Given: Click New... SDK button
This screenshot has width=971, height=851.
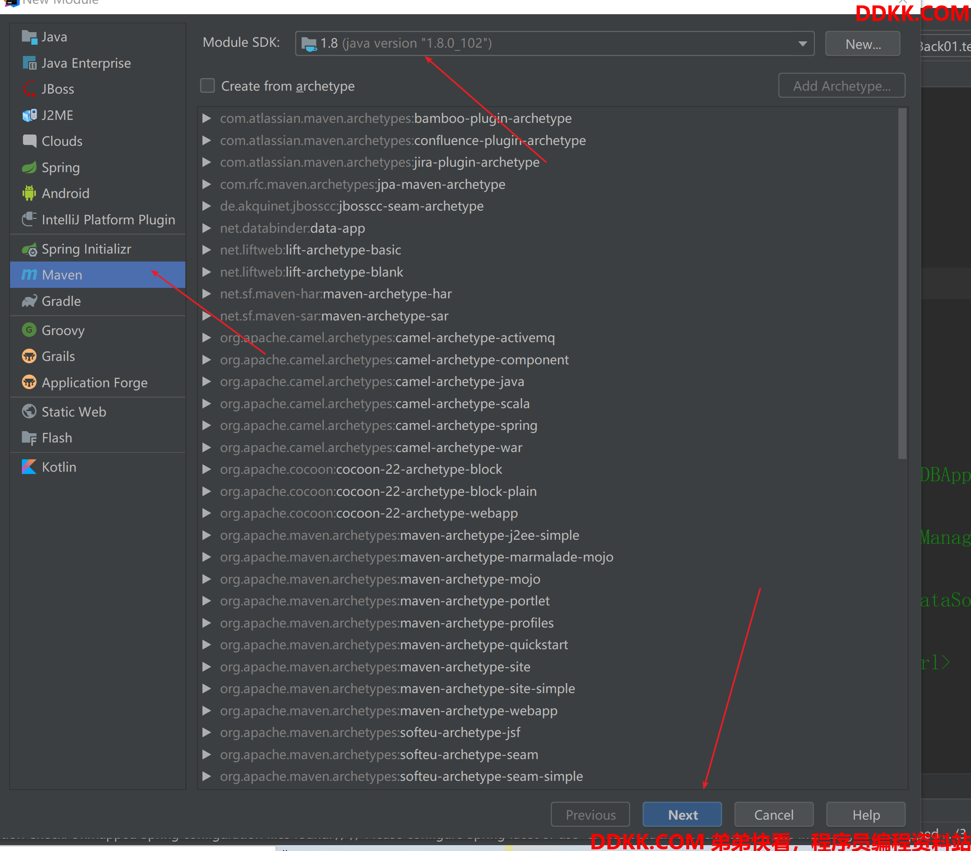Looking at the screenshot, I should pos(863,44).
